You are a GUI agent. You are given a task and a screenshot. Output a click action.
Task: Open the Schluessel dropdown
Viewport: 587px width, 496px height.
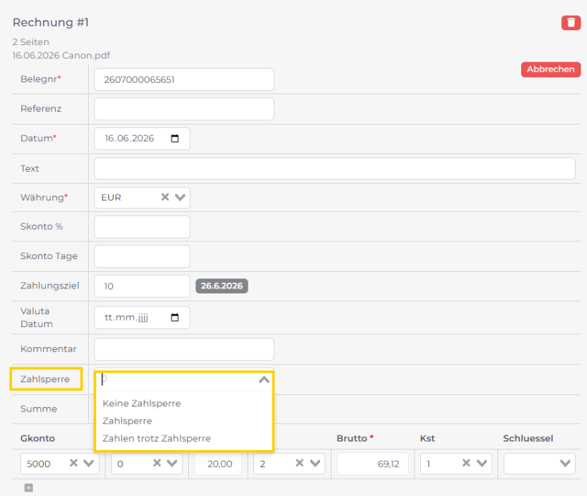(539, 463)
